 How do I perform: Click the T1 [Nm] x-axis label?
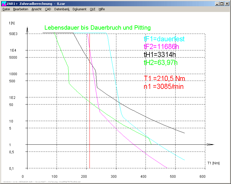(x=213, y=163)
